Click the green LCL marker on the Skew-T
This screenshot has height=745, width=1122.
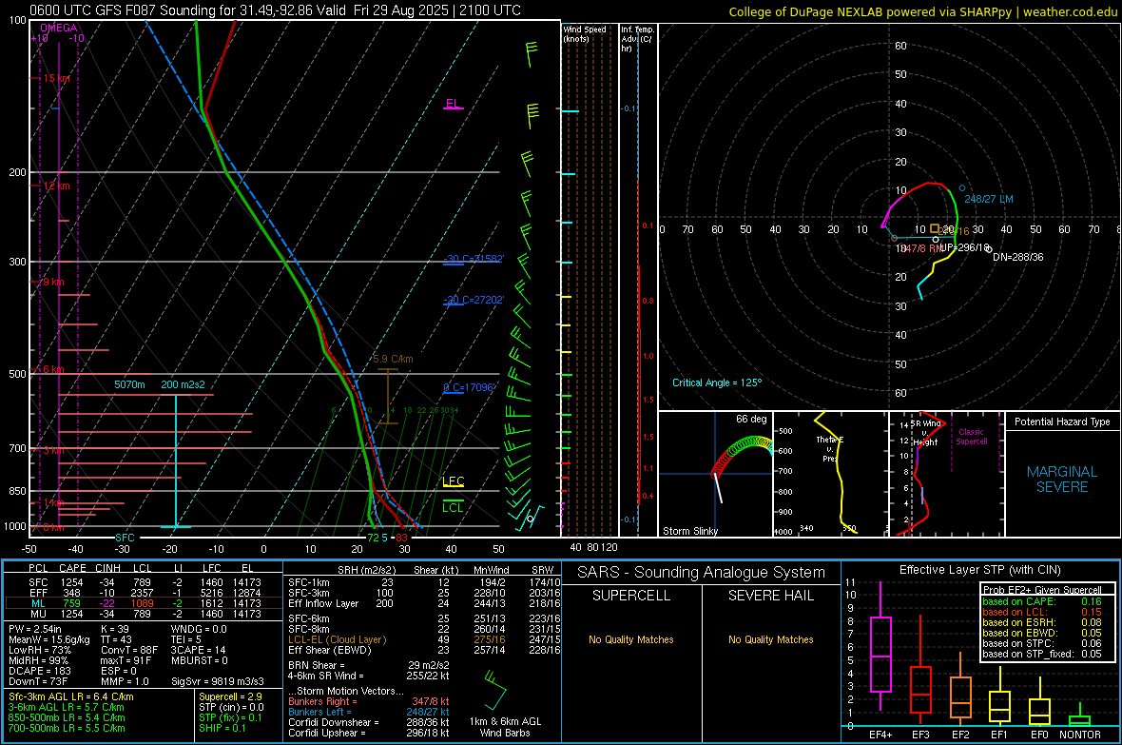pyautogui.click(x=453, y=506)
